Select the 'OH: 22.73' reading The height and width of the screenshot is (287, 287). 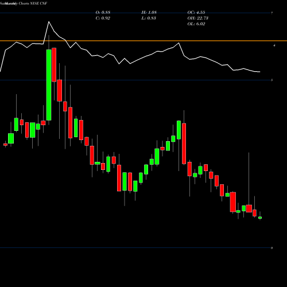pos(198,18)
